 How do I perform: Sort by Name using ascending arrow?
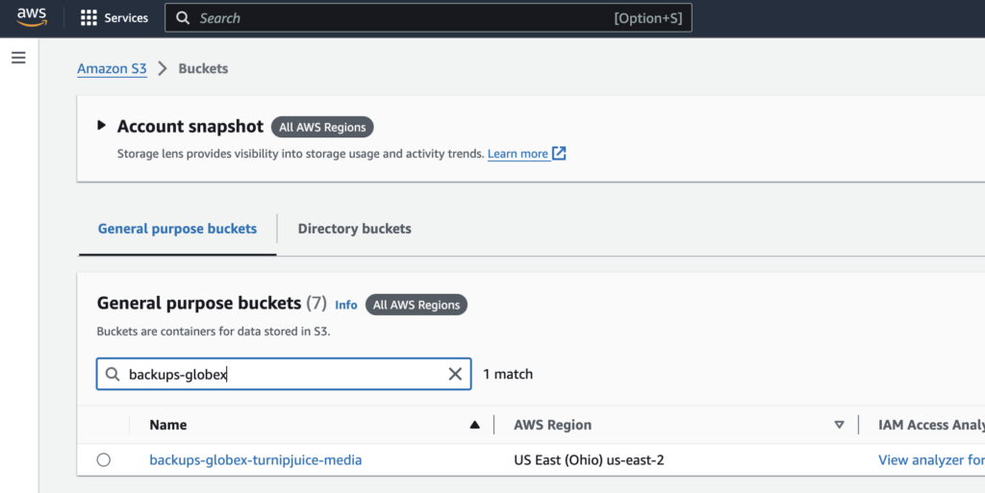(474, 425)
